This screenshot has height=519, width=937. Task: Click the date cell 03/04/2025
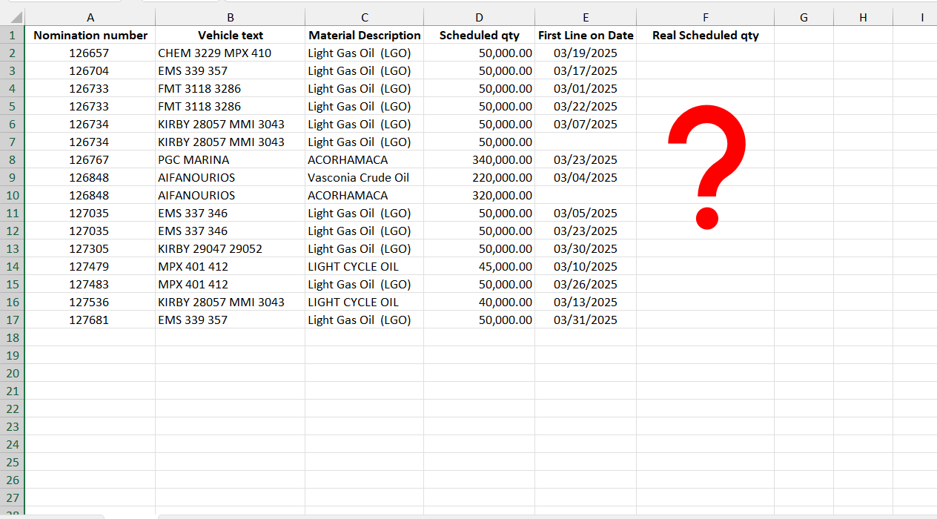(x=586, y=177)
